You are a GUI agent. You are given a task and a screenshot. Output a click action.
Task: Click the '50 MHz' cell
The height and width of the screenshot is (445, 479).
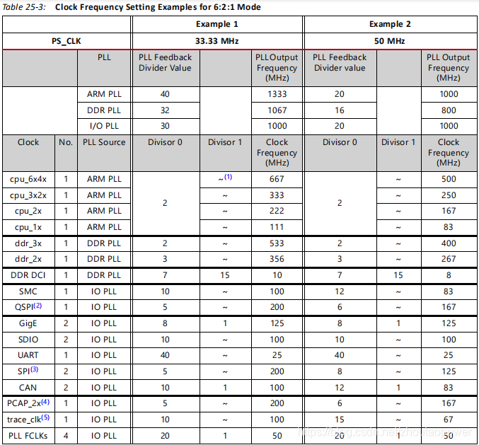click(389, 41)
